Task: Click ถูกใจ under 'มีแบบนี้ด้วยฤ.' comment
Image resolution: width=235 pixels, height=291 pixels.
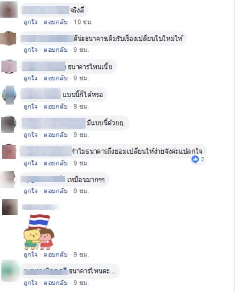Action: (x=31, y=135)
